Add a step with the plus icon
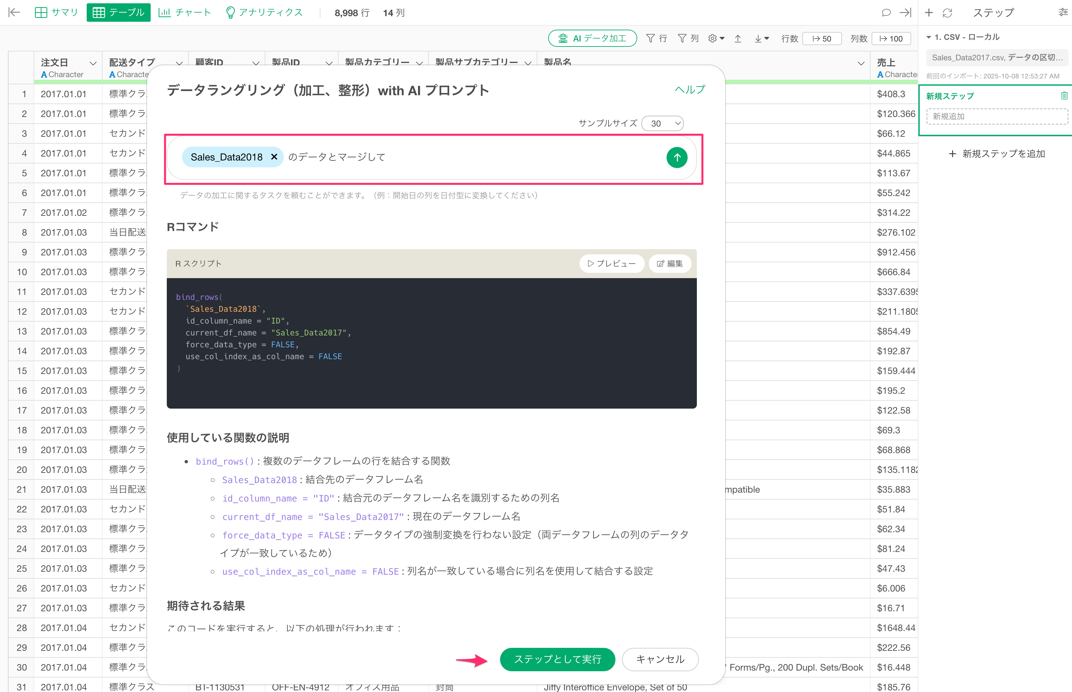1072x692 pixels. coord(929,13)
